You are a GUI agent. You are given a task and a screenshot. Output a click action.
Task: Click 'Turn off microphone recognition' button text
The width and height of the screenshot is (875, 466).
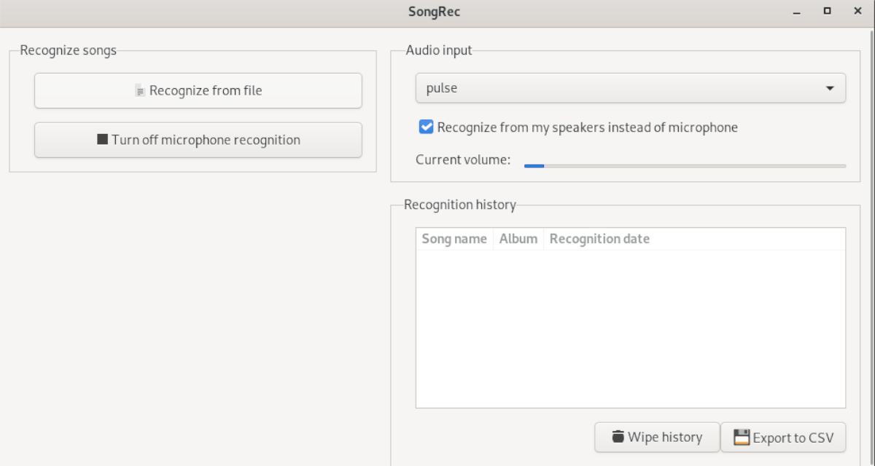point(206,140)
